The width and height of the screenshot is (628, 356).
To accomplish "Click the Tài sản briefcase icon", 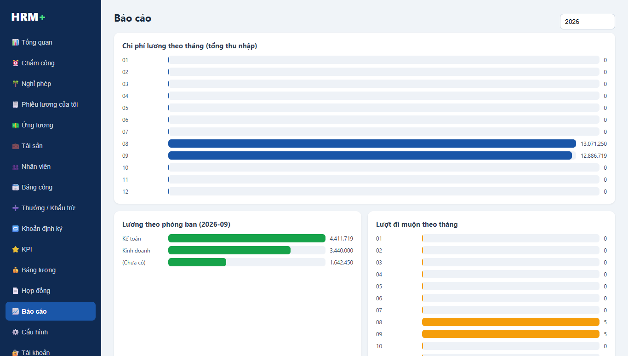I will [16, 146].
